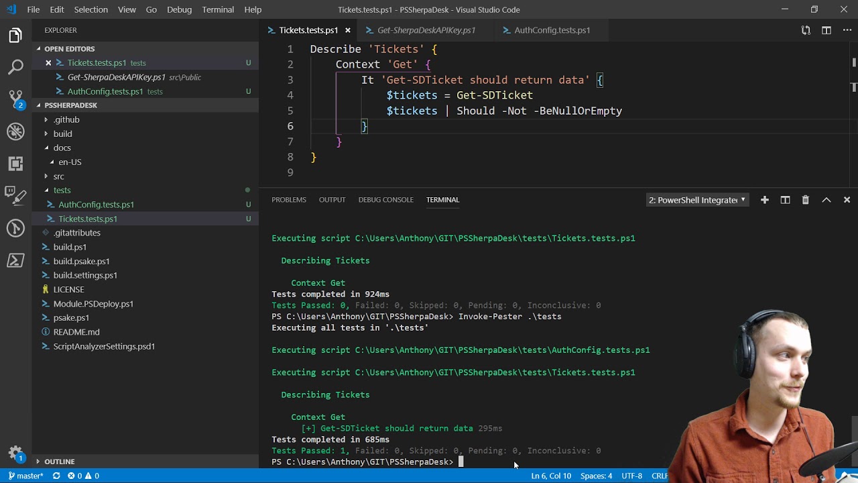The image size is (858, 483).
Task: Open the Debug view in activity bar
Action: click(15, 131)
